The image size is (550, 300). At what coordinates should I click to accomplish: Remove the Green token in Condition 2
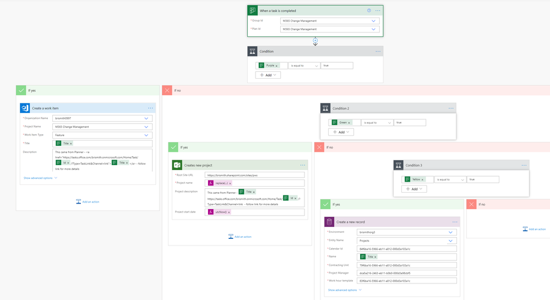(349, 123)
